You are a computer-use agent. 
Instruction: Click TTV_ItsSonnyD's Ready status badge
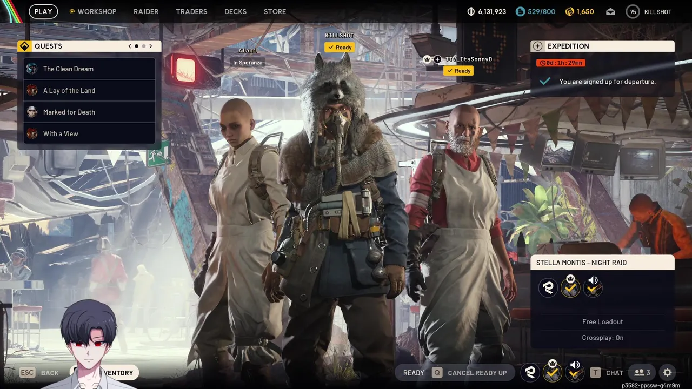[x=458, y=71]
